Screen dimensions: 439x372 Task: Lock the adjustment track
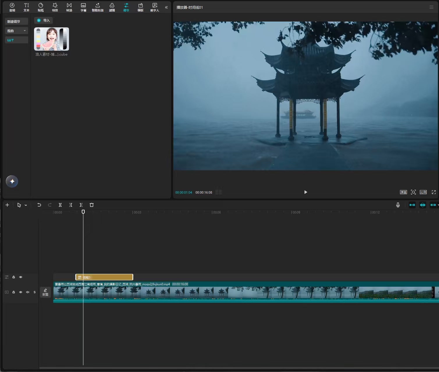14,277
